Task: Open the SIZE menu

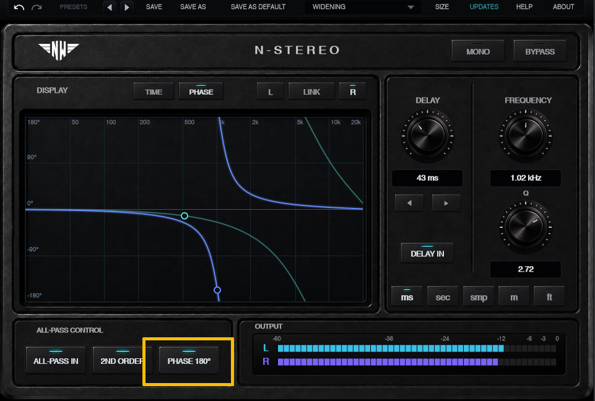Action: tap(441, 7)
